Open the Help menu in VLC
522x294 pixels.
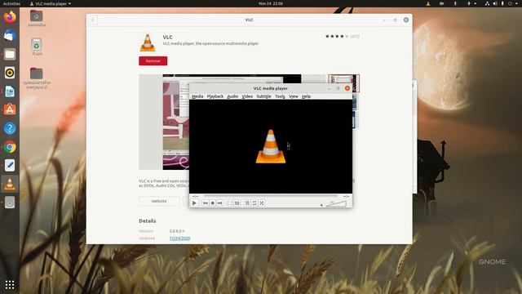coord(307,96)
